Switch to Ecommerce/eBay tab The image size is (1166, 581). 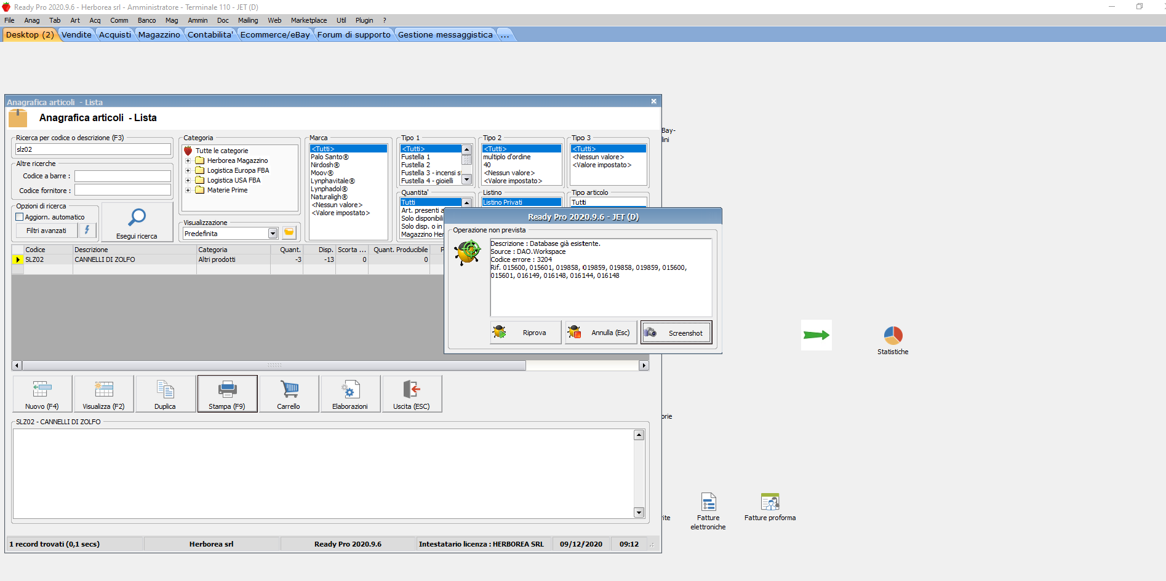(x=275, y=34)
